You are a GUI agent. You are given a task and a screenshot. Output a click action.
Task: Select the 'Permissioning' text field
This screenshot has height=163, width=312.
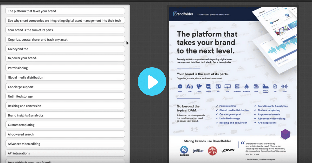(65, 68)
